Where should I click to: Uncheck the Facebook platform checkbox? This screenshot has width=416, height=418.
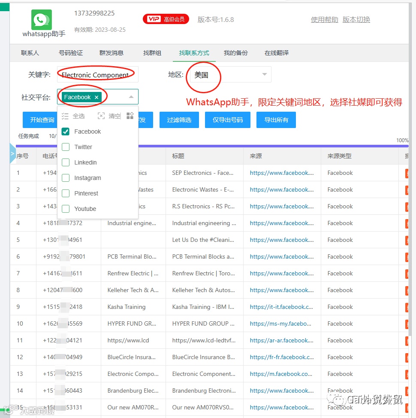[x=65, y=131]
